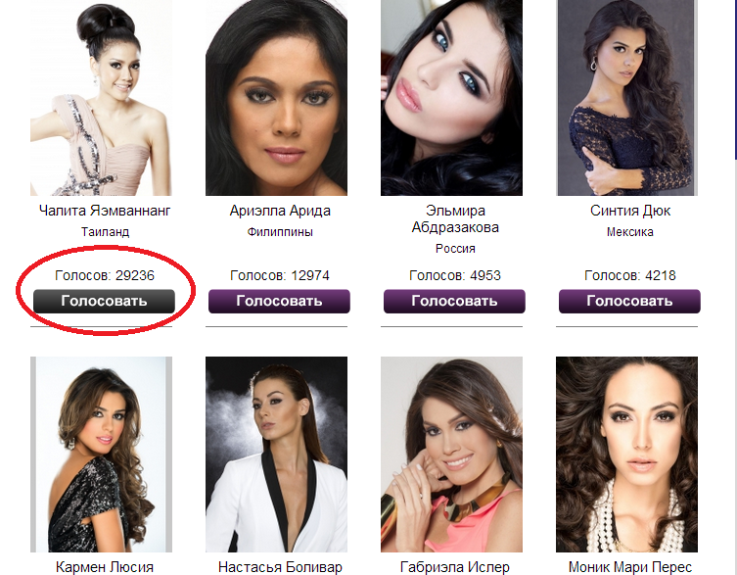Click the name Чалита Яэмваннанг

105,211
